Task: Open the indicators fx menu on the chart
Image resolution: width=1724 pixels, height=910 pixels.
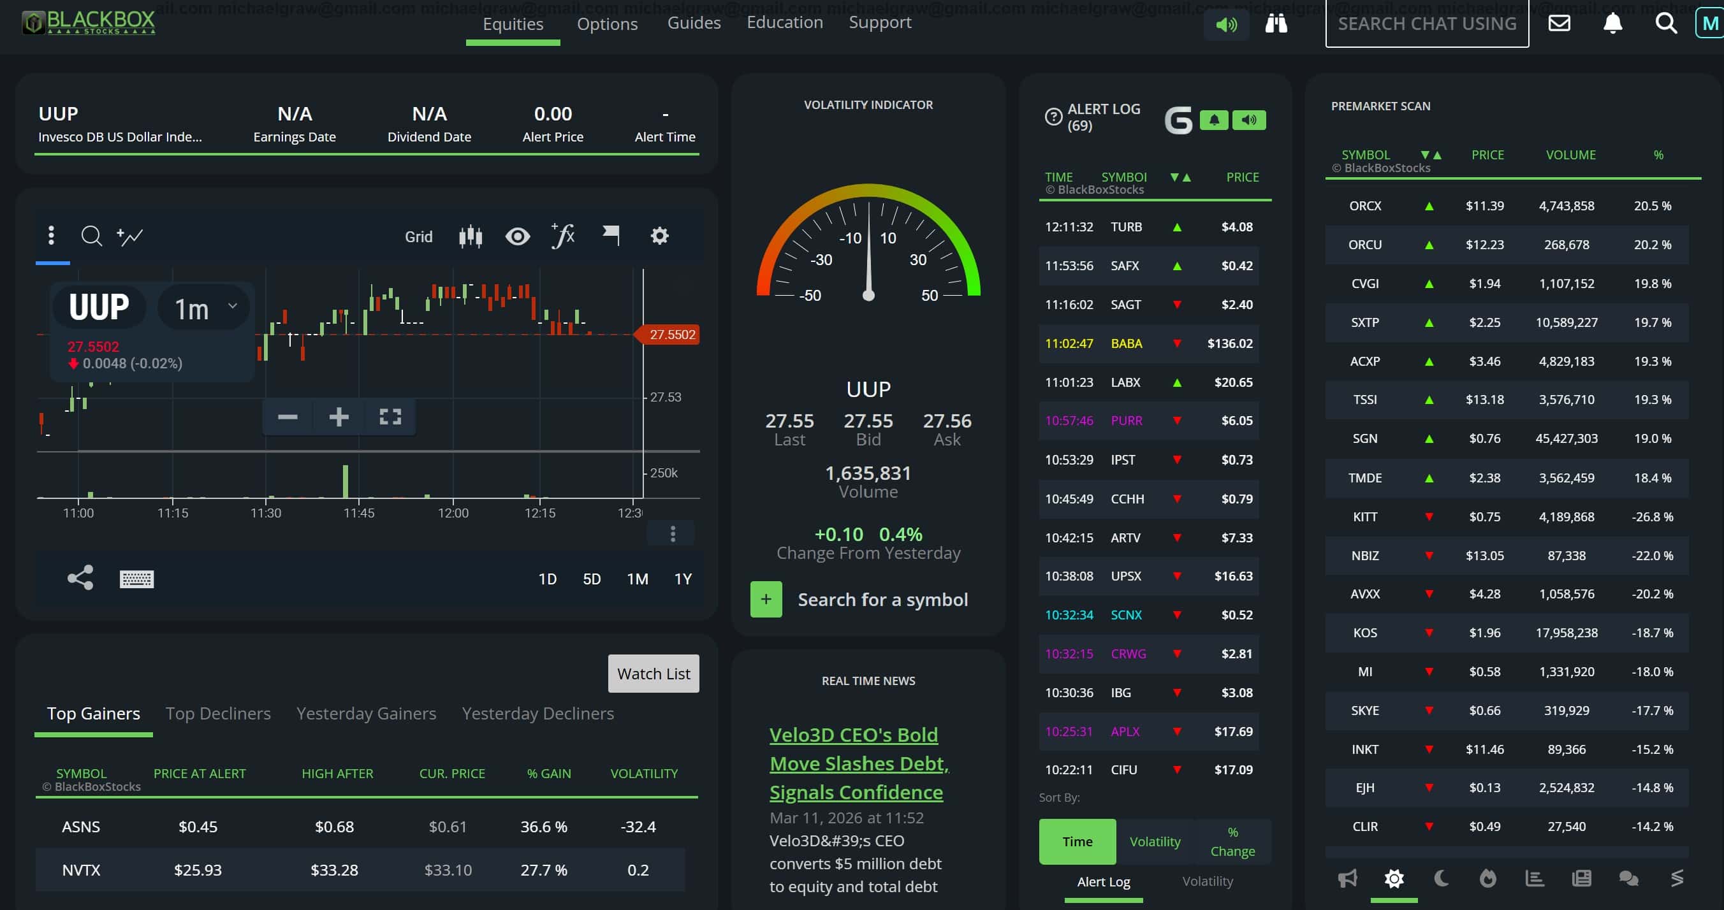Action: coord(562,236)
